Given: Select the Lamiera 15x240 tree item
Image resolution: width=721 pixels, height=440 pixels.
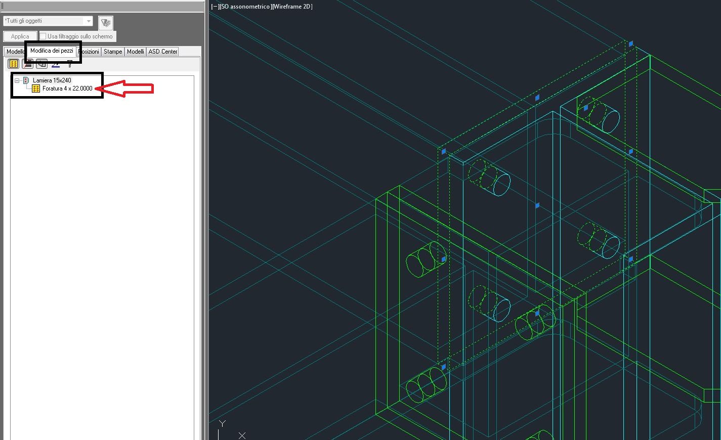Looking at the screenshot, I should [x=52, y=80].
